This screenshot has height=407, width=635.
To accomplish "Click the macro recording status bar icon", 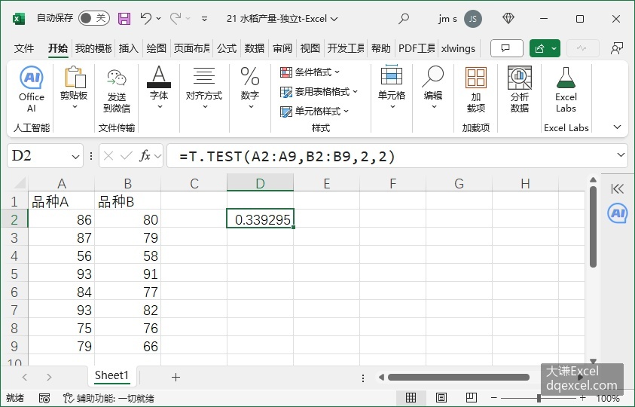I will click(44, 399).
